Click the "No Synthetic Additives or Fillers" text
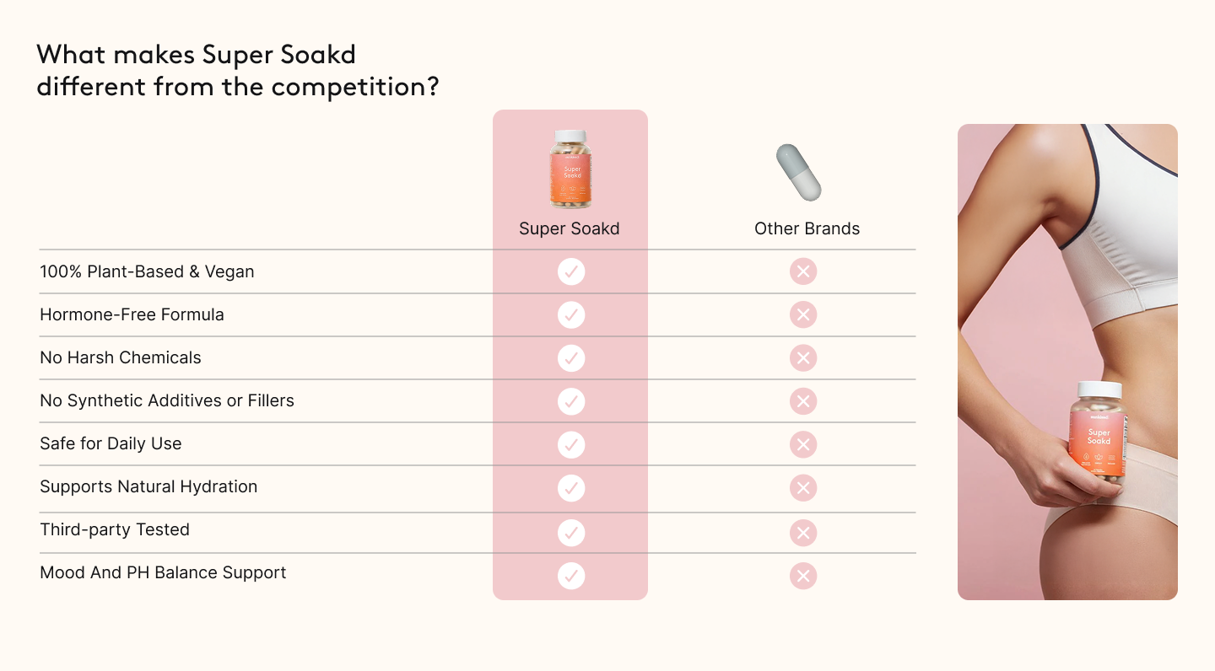This screenshot has width=1215, height=671. 167,400
